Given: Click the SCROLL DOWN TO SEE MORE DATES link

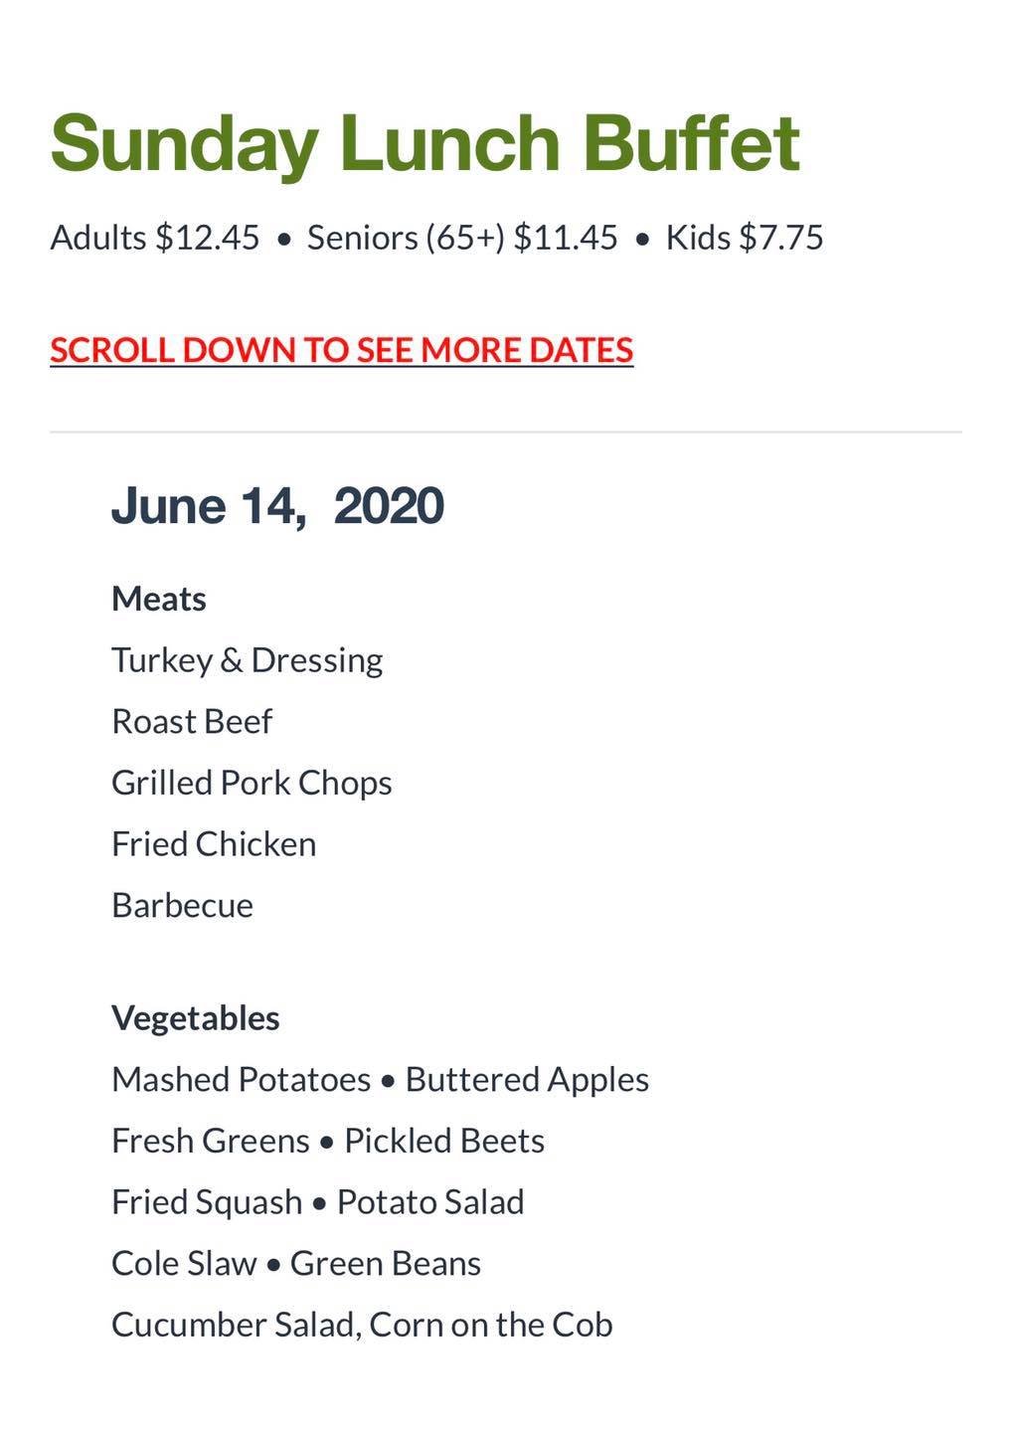Looking at the screenshot, I should click(x=341, y=350).
